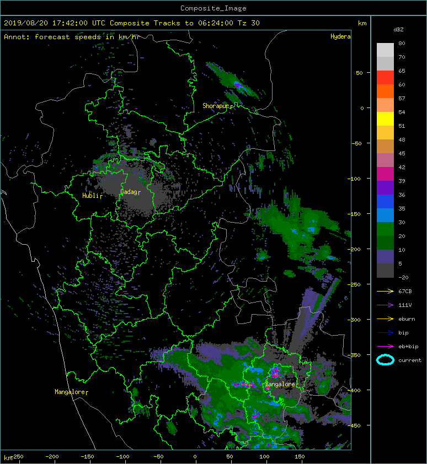Click the '-450' tick on the right axis
The width and height of the screenshot is (427, 464).
tap(354, 426)
